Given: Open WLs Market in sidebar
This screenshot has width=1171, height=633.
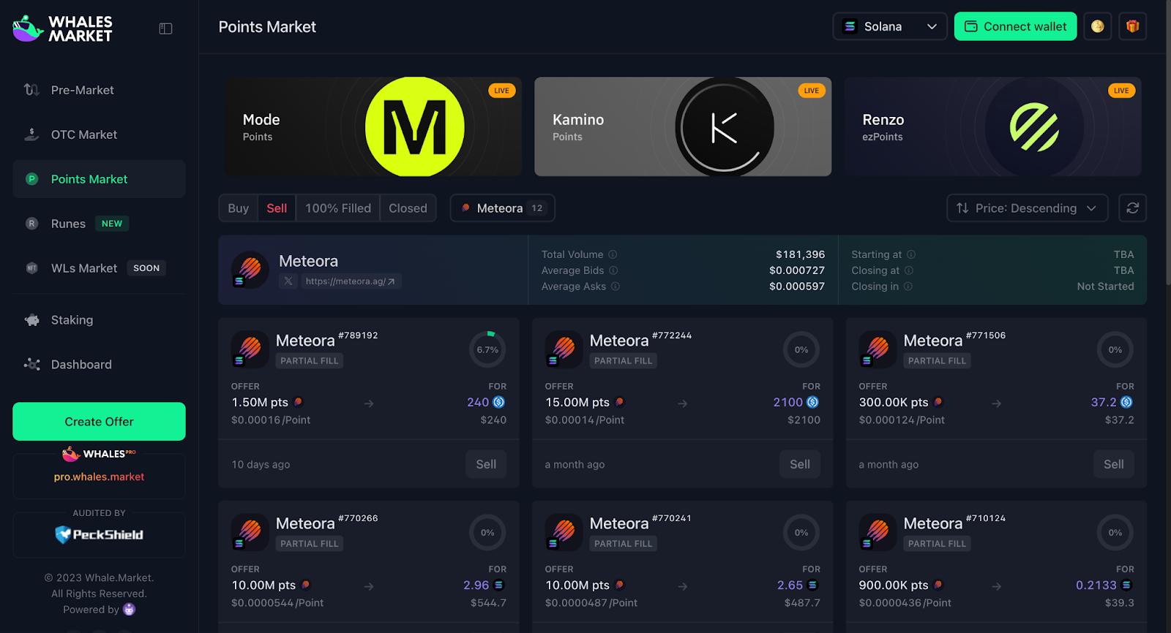Looking at the screenshot, I should pos(99,268).
